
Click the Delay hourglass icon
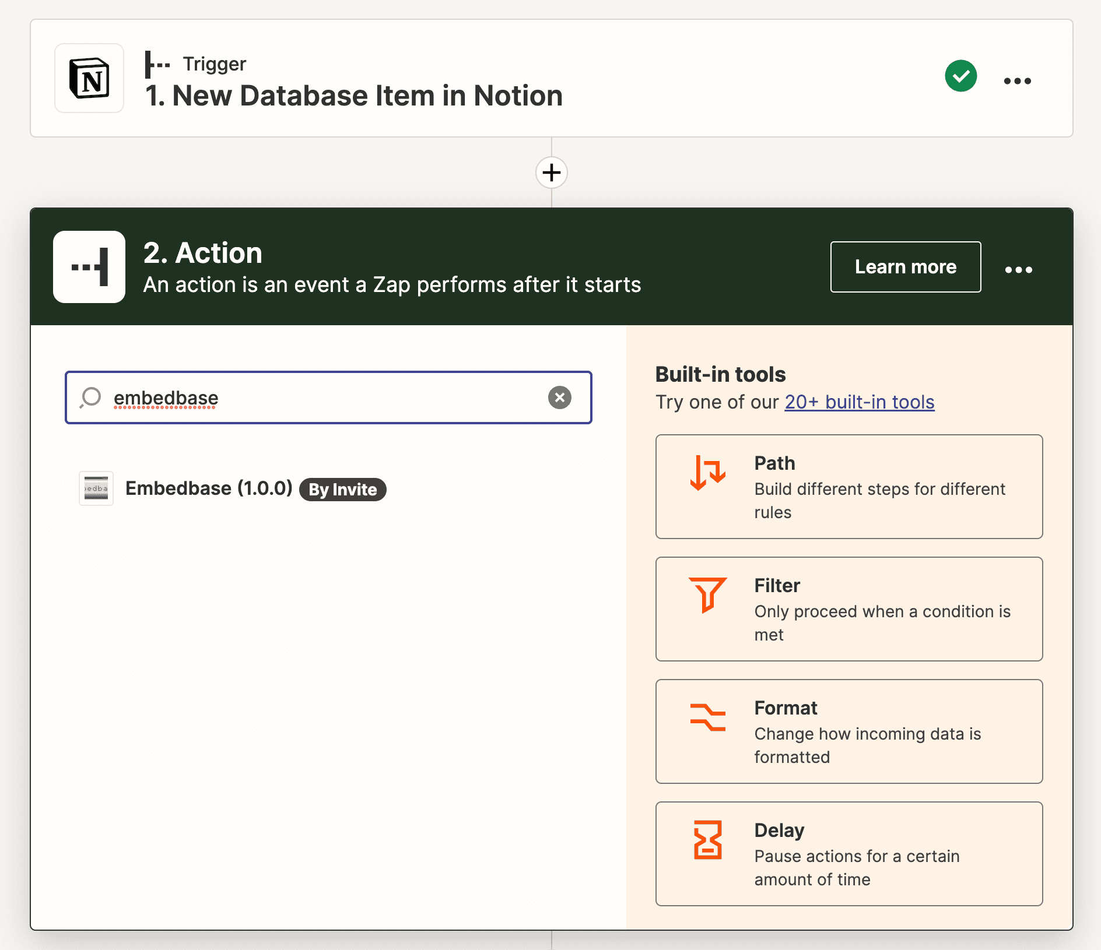point(708,840)
